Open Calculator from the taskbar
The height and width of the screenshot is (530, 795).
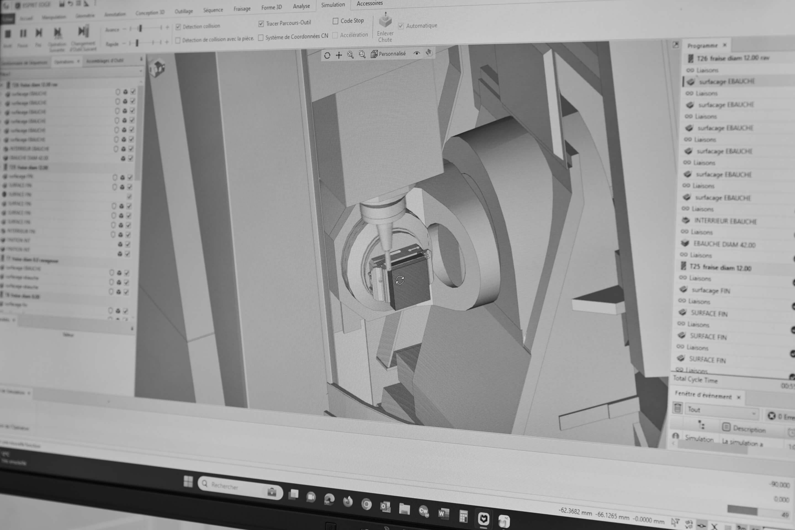(x=463, y=516)
